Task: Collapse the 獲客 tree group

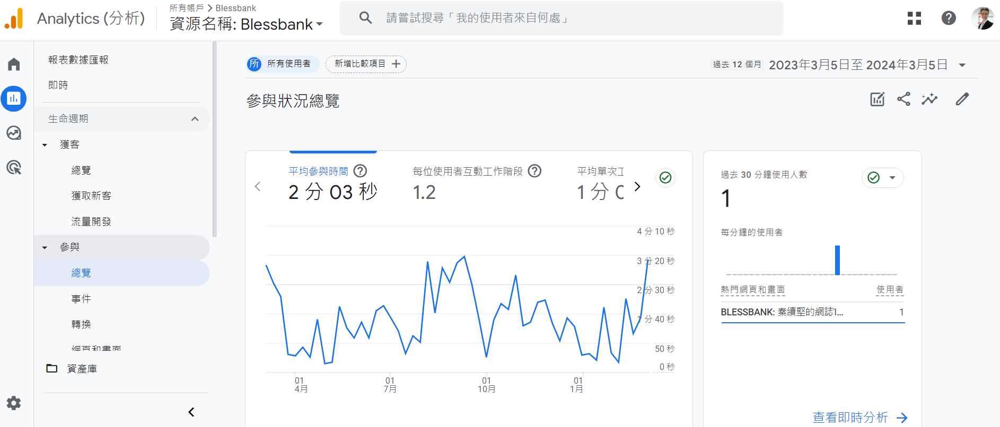Action: (x=45, y=145)
